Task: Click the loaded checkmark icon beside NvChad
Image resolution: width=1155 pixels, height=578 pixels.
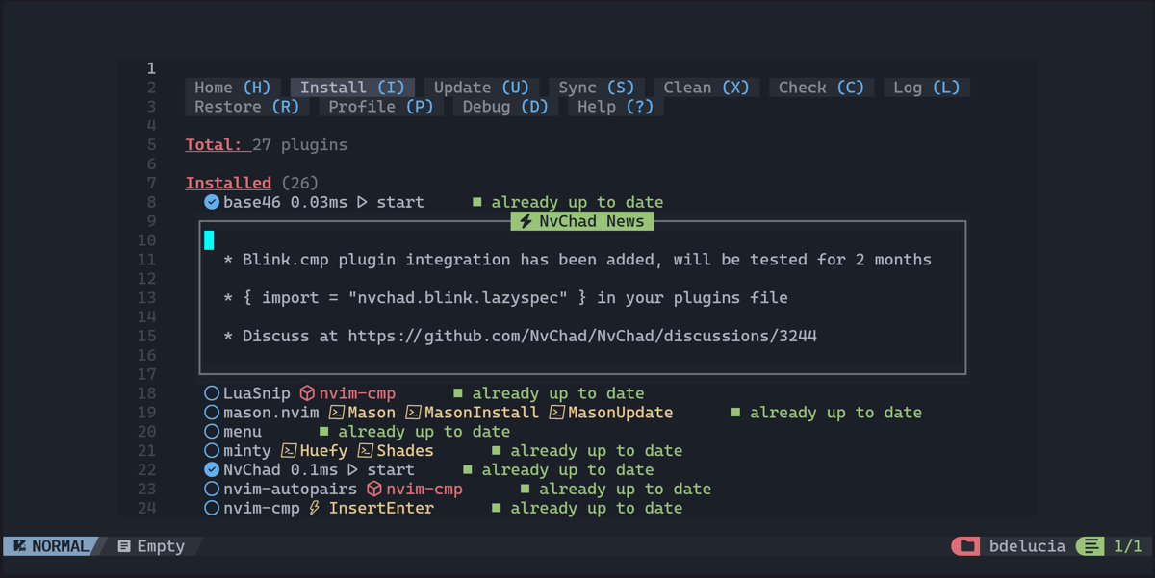Action: [x=212, y=469]
